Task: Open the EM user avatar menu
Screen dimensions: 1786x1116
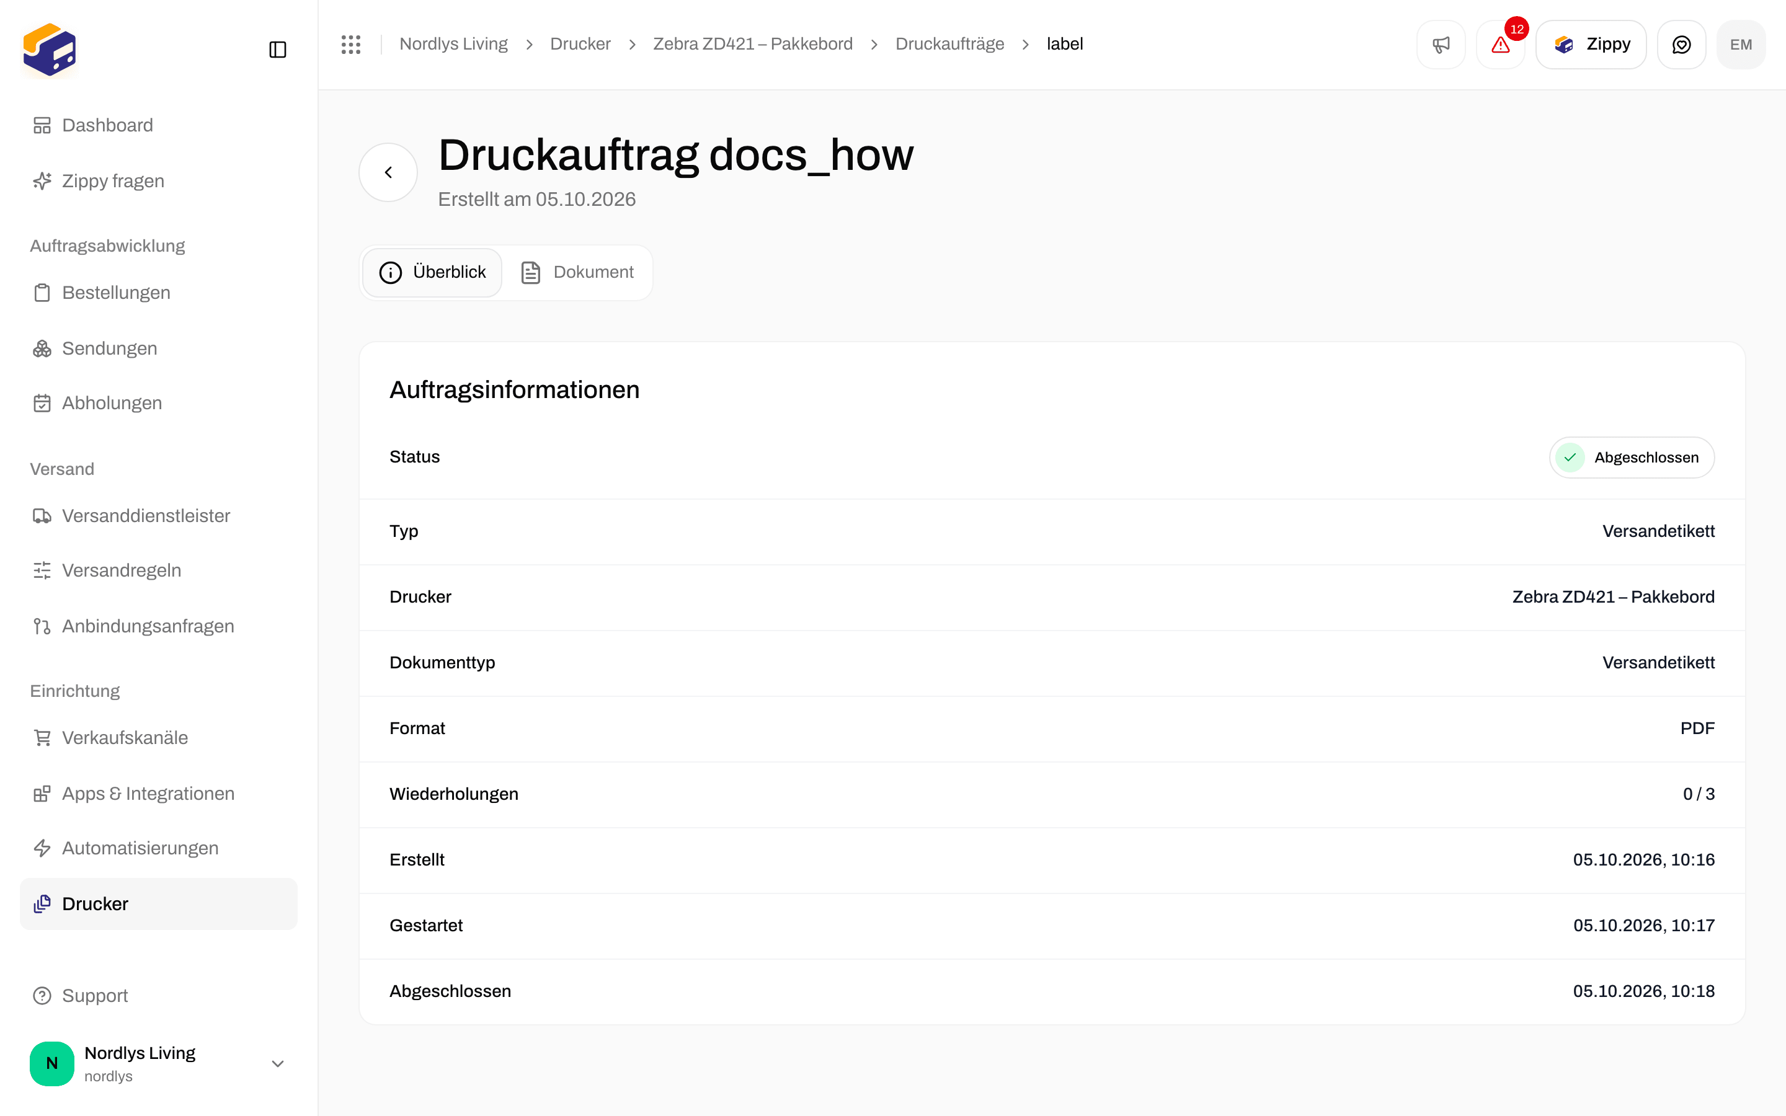Action: tap(1741, 44)
